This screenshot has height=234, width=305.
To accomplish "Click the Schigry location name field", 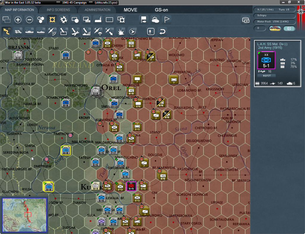I will [x=274, y=15].
